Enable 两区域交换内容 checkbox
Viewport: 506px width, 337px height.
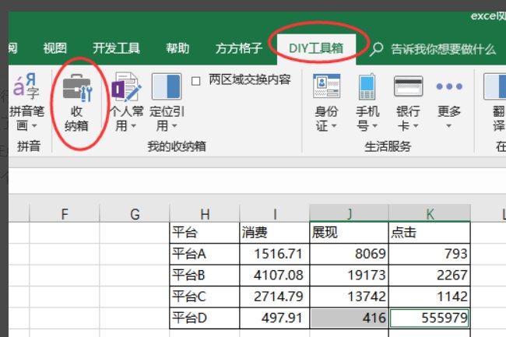[x=195, y=81]
